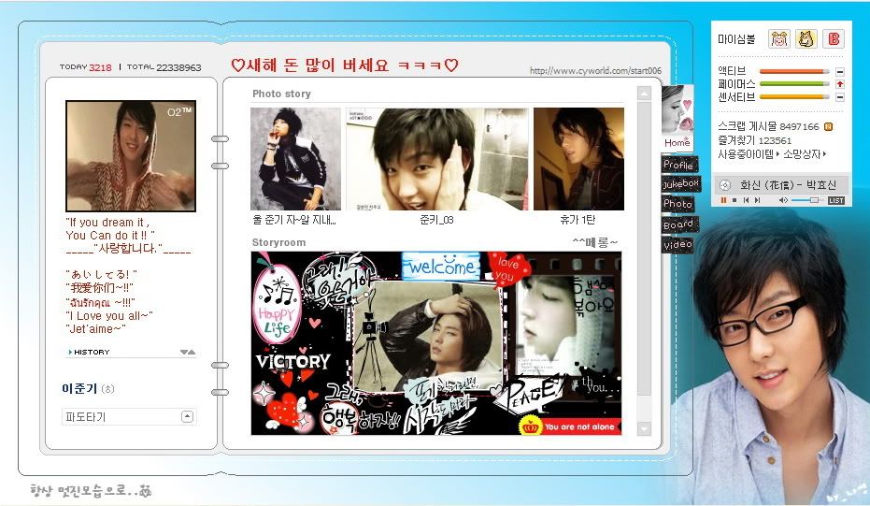Click the "I Love you all~" line

click(108, 315)
